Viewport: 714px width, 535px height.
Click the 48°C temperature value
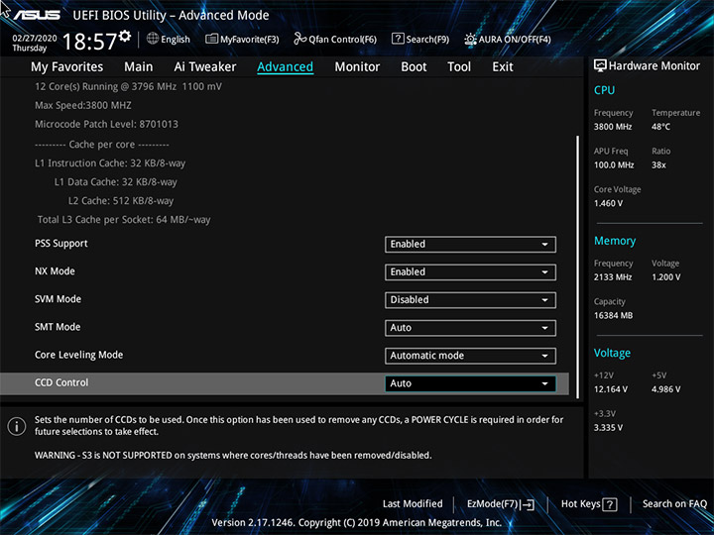(660, 127)
